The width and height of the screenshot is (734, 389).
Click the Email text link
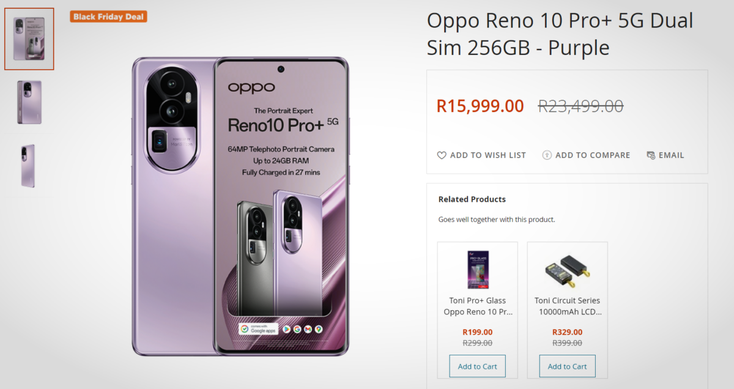[671, 155]
